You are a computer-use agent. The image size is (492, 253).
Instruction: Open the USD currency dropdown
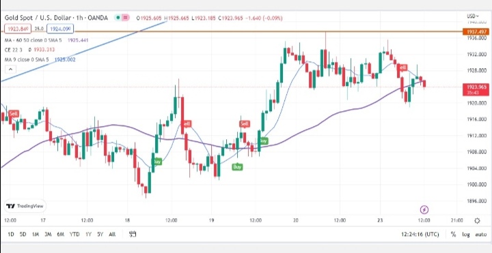pos(473,16)
